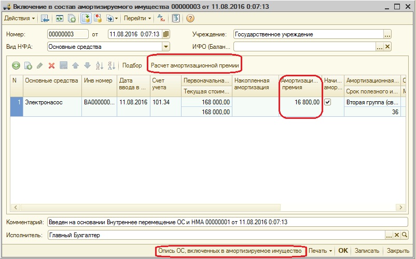This screenshot has width=416, height=259.
Task: Sort table rows ascending
Action: click(100, 65)
